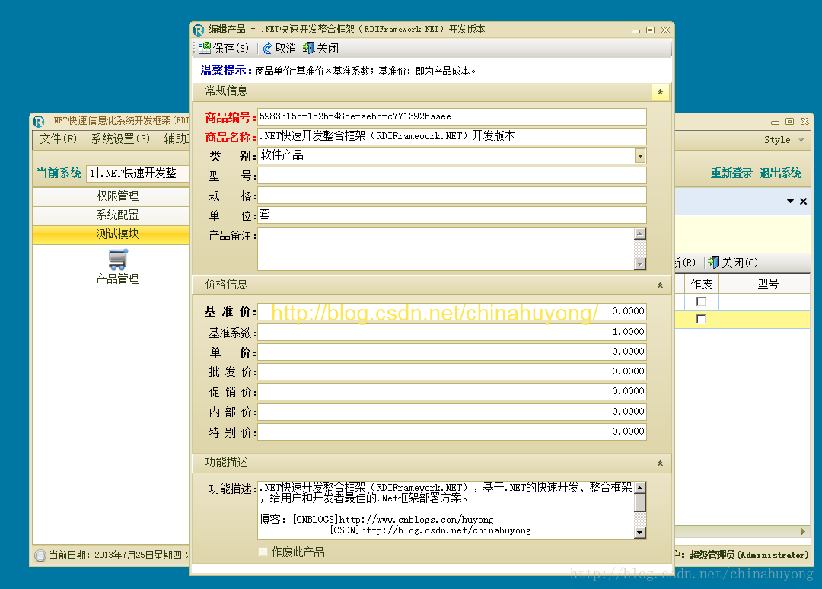
Task: Open the background panel's black triangle menu
Action: tap(790, 201)
